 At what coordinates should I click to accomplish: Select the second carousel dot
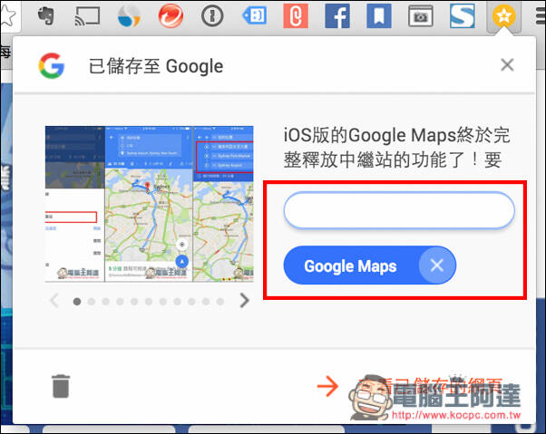point(92,302)
